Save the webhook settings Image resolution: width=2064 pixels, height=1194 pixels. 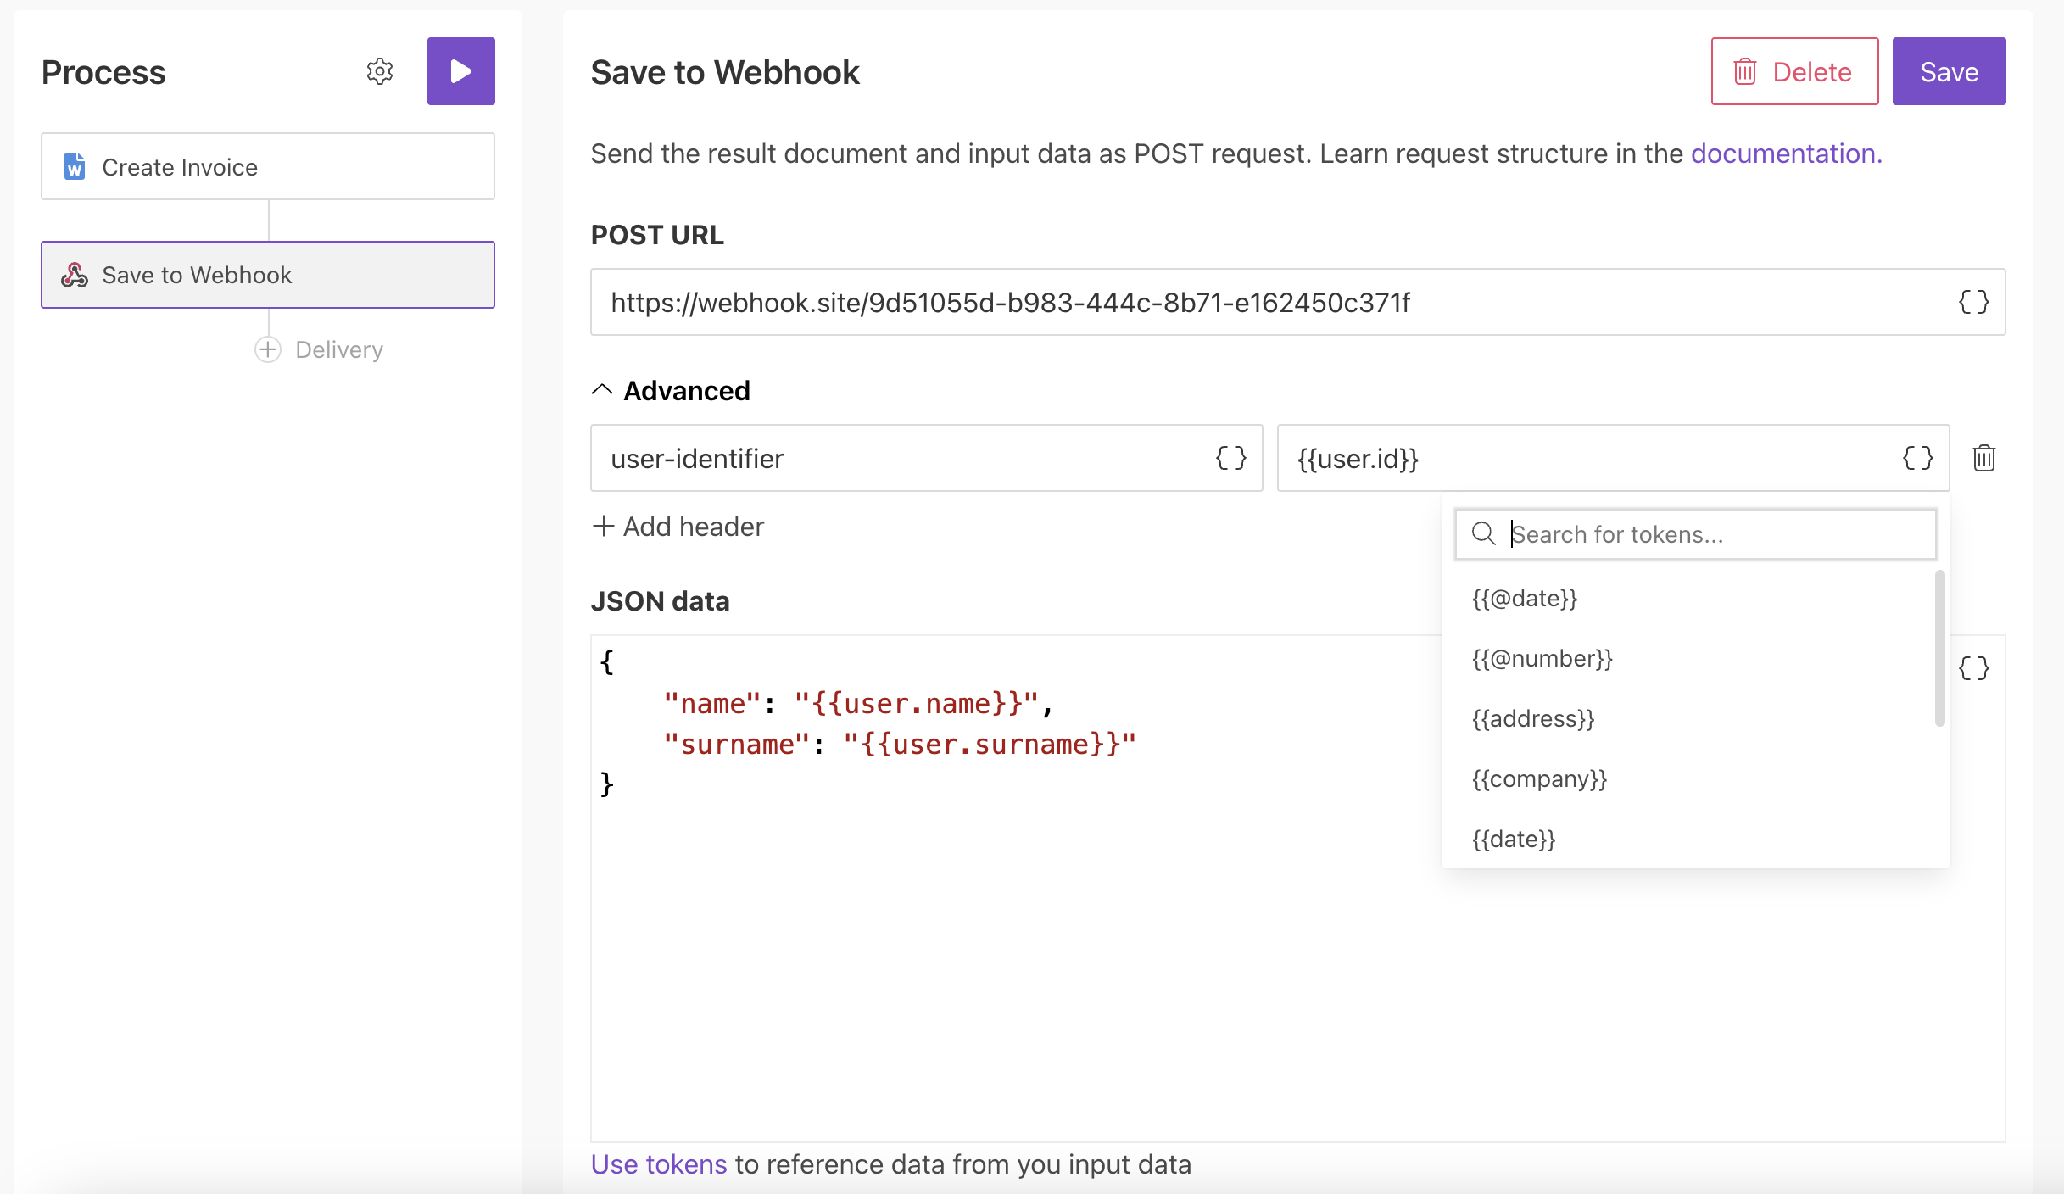tap(1949, 71)
